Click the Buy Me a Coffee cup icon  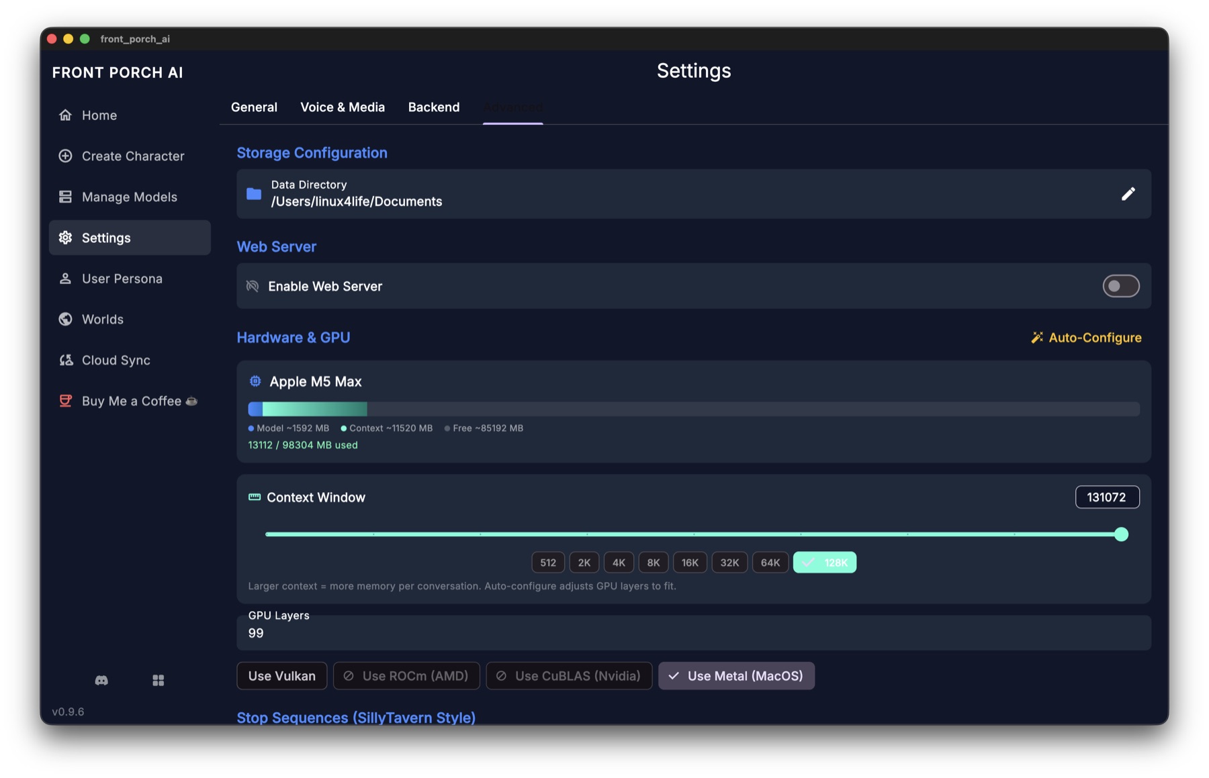(66, 401)
